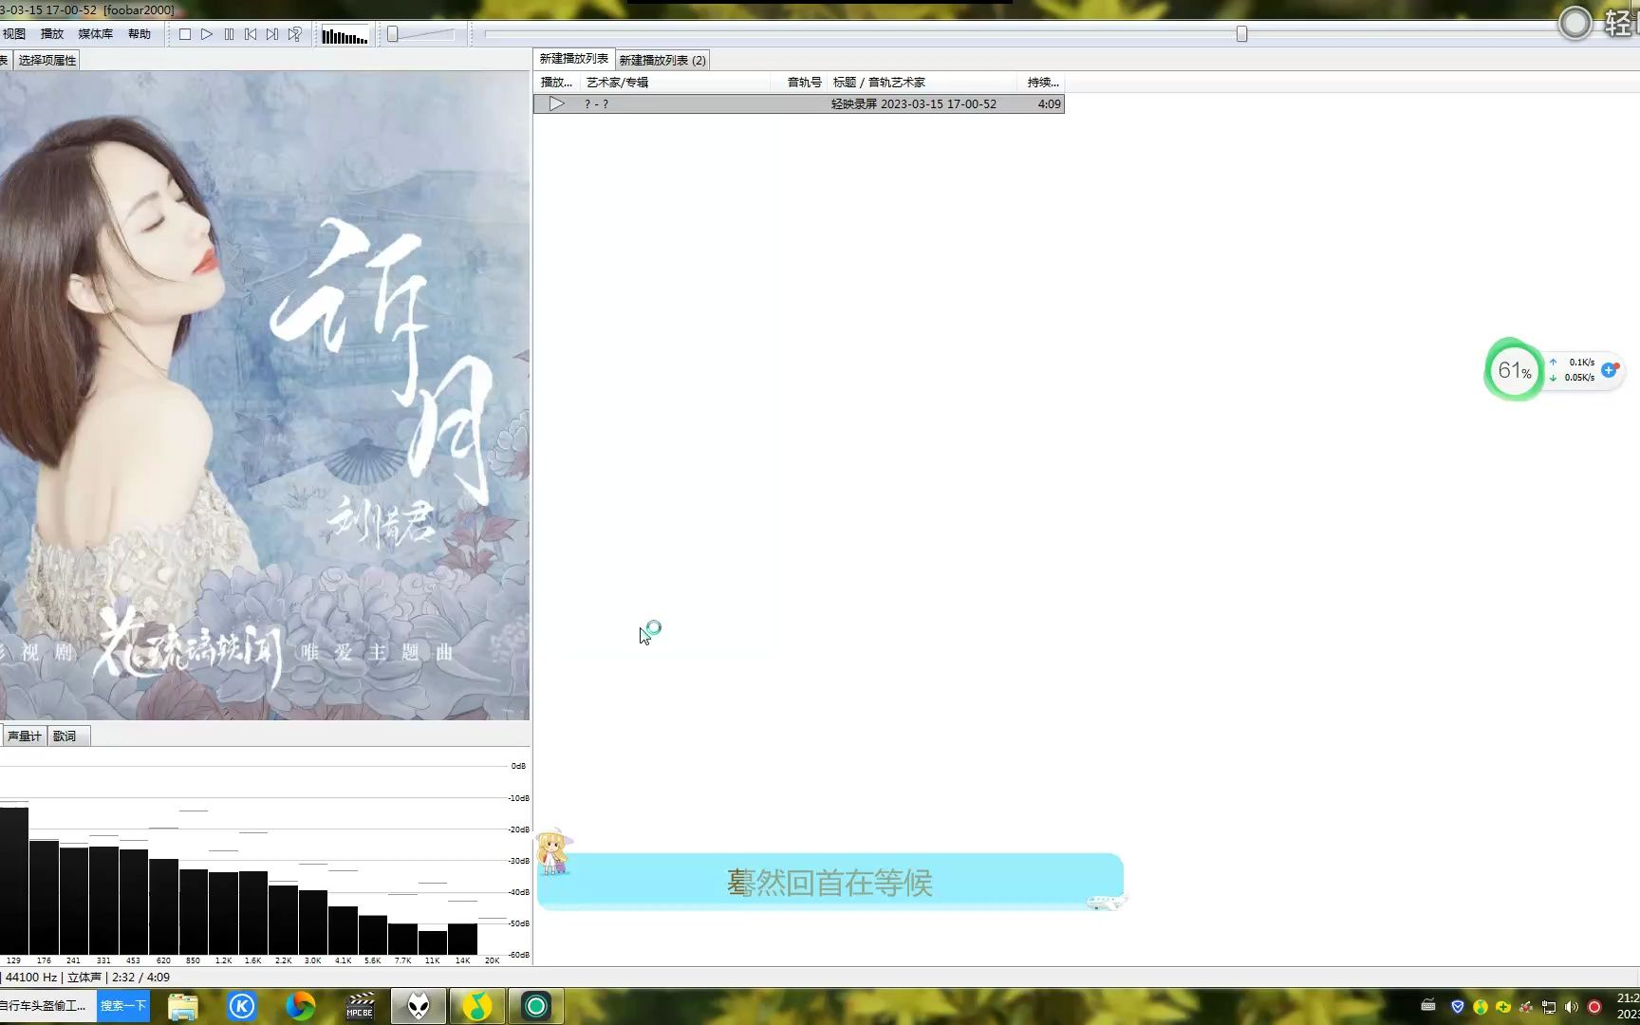Click the cartoon girl mascot on the lyrics bar
The width and height of the screenshot is (1640, 1025).
click(x=551, y=851)
